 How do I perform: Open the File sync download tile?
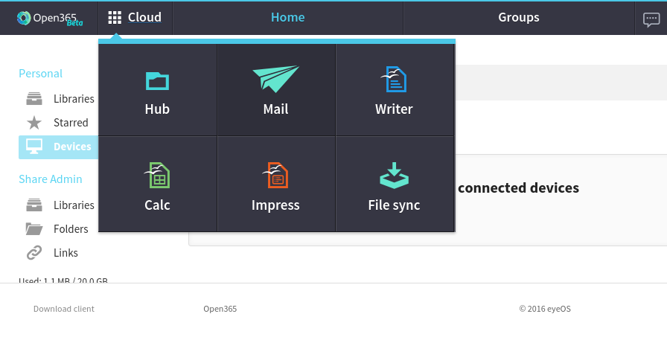point(395,184)
